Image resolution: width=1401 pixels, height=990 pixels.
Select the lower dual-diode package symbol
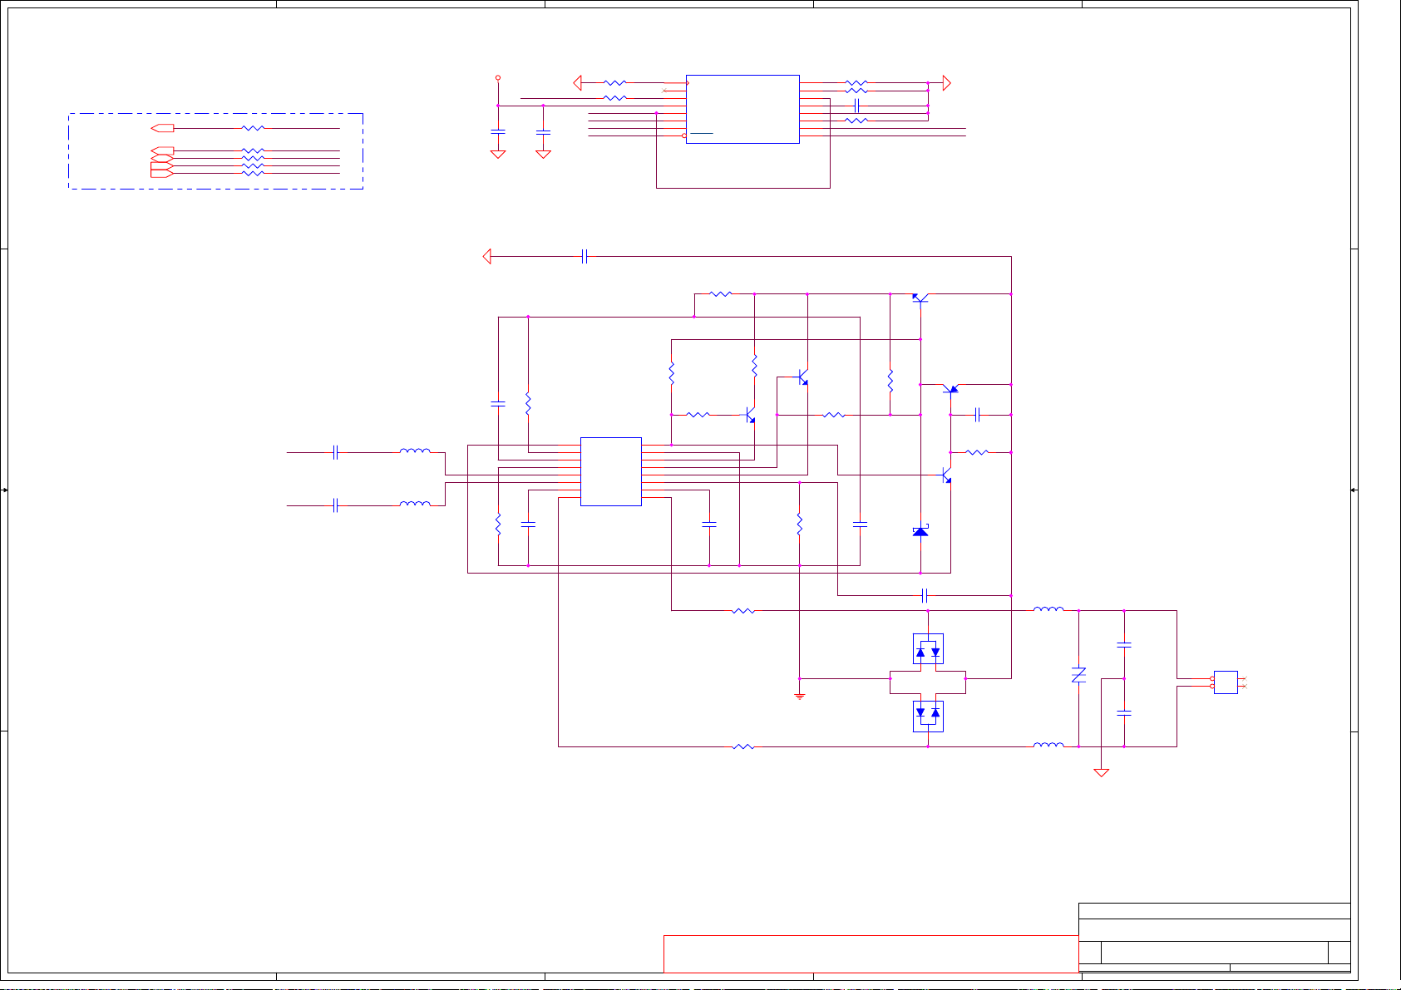(928, 717)
